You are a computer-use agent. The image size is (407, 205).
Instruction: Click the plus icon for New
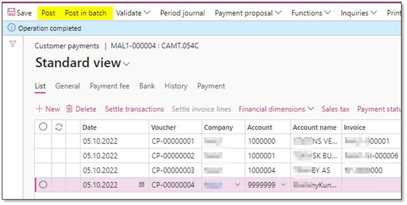39,109
